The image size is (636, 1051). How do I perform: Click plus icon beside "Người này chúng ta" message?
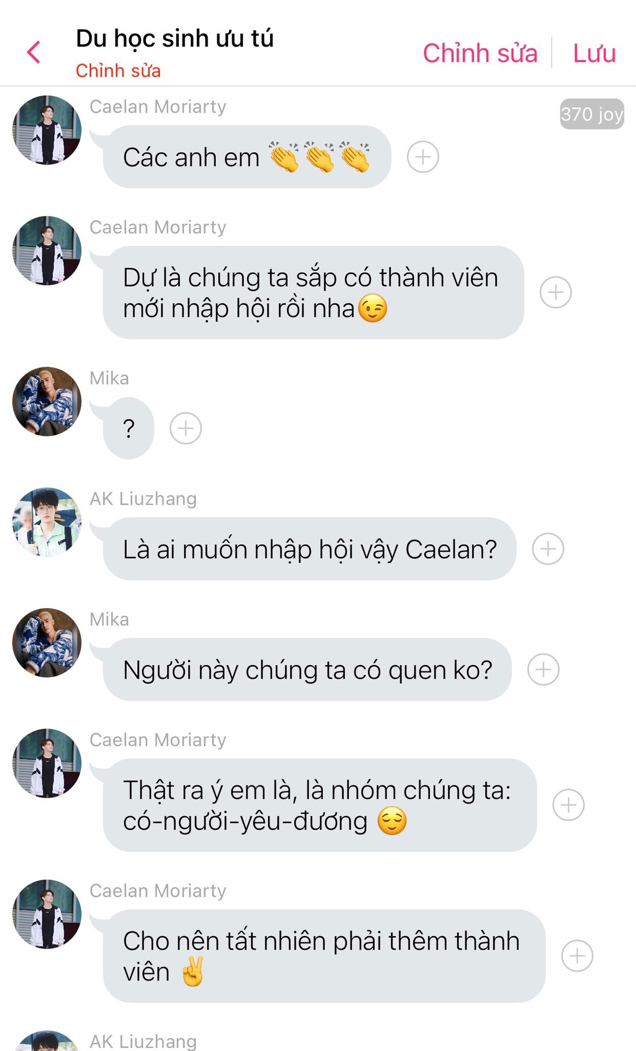click(543, 669)
